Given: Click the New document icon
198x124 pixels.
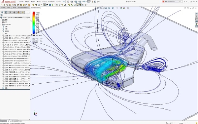Looking at the screenshot, I should 68,2.
